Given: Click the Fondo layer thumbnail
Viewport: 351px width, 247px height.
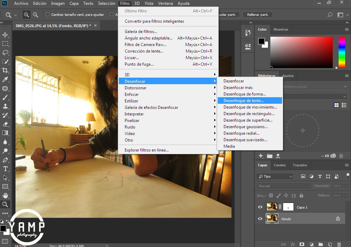Looking at the screenshot, I should point(272,218).
